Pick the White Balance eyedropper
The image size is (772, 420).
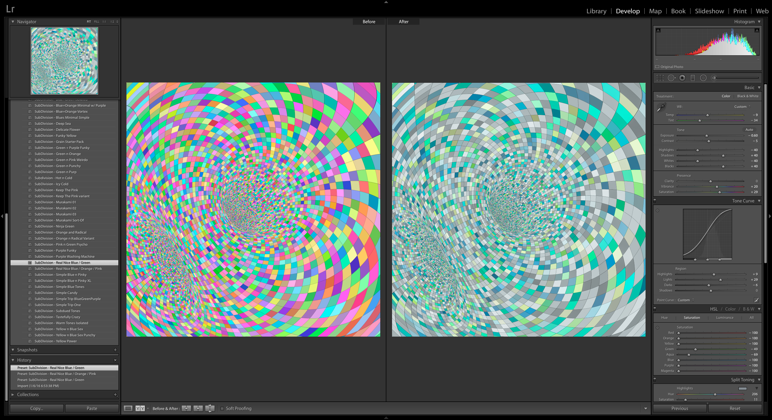pos(662,107)
